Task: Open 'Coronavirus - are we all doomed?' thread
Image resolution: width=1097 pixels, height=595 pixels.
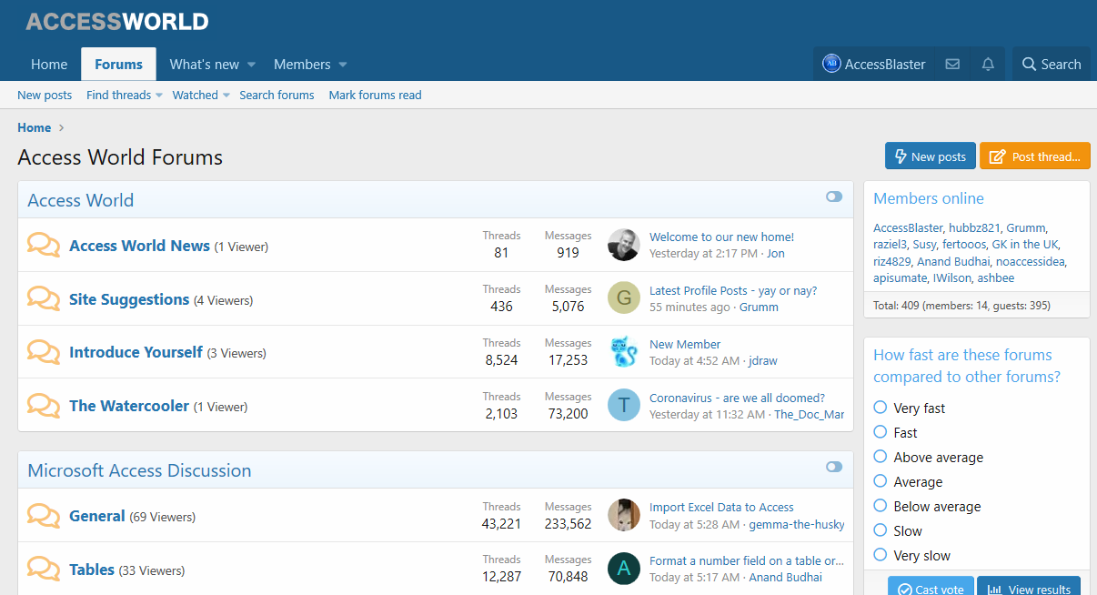Action: point(737,398)
